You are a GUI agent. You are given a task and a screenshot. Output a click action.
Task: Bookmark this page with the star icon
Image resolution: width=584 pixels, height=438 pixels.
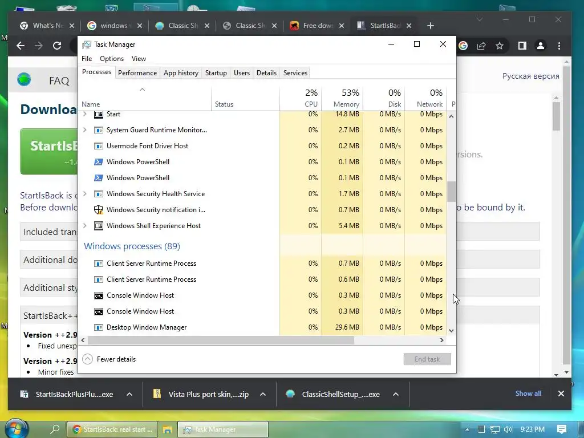click(x=500, y=46)
